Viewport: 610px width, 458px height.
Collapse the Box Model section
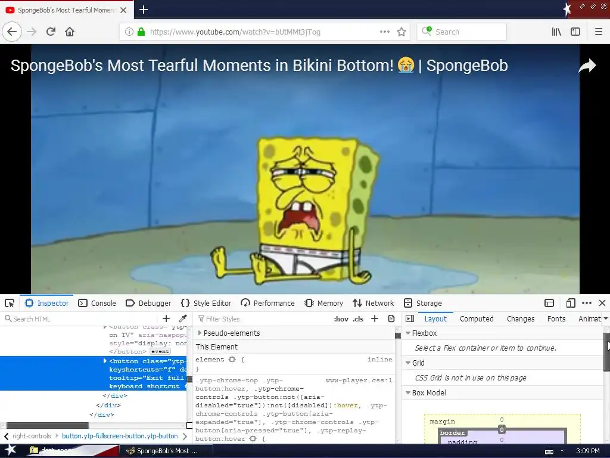click(408, 392)
